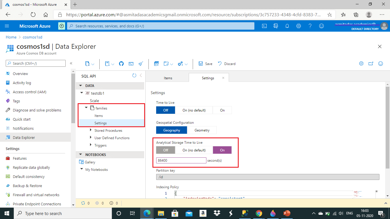Image resolution: width=390 pixels, height=219 pixels.
Task: Click the Directory + subscription filter icon
Action: (x=276, y=26)
